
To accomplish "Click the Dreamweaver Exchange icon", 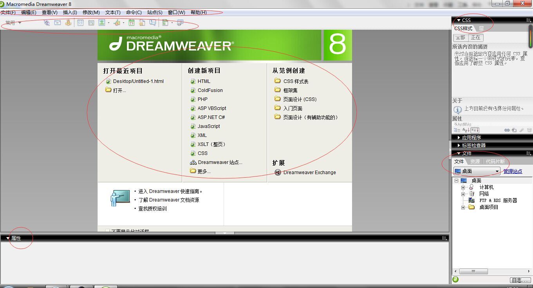I will [x=278, y=172].
